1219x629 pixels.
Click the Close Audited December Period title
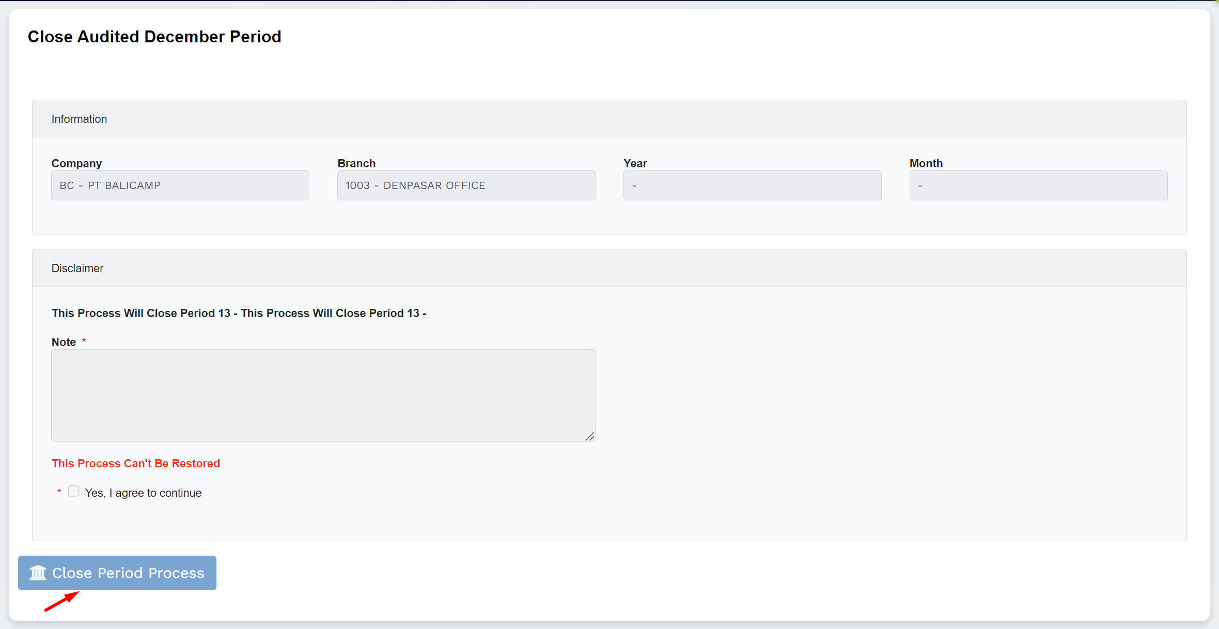click(154, 37)
